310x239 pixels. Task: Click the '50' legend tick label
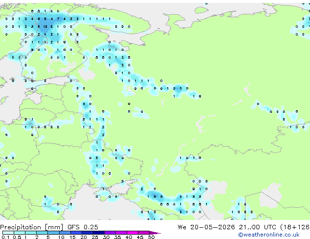coord(151,237)
